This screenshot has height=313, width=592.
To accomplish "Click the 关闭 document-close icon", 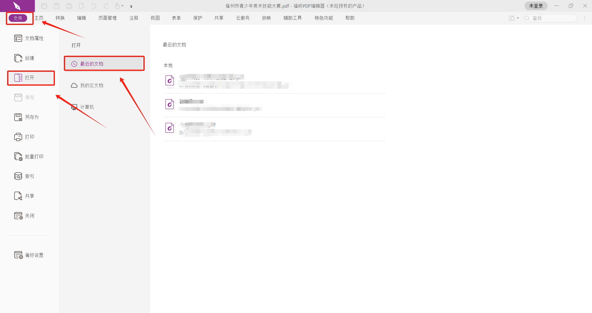I will tap(18, 216).
